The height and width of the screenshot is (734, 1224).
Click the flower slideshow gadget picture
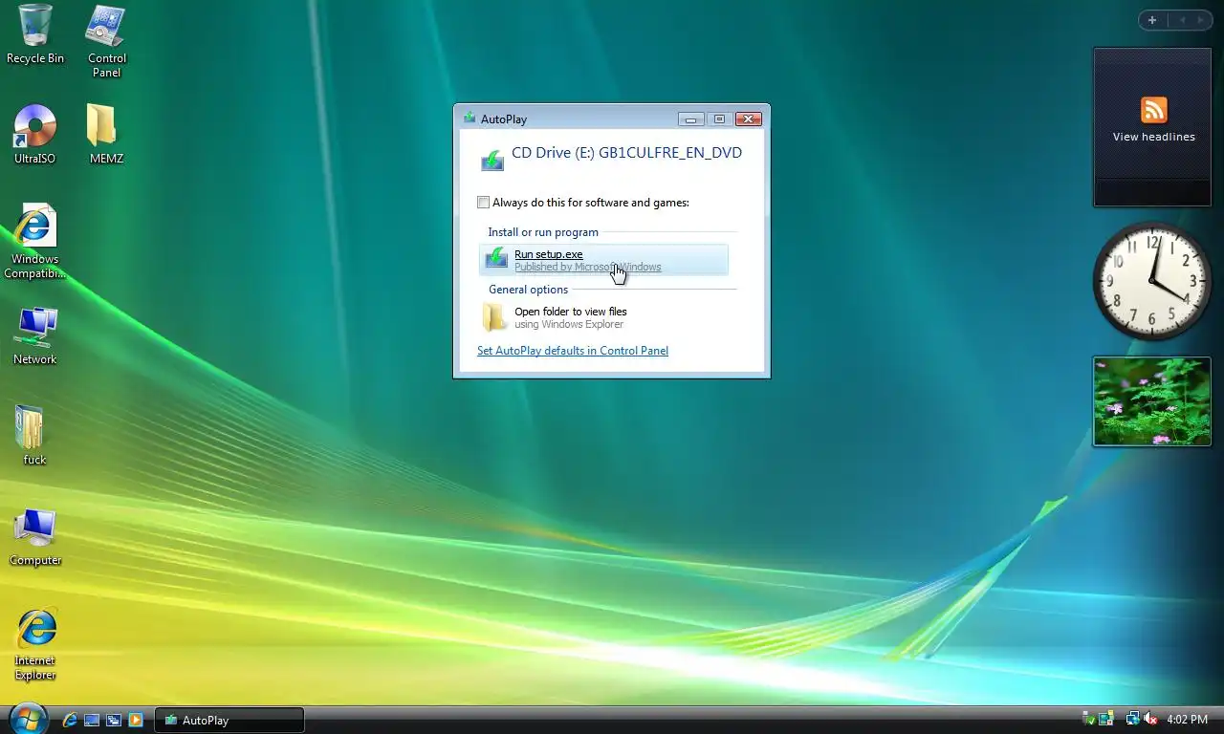point(1152,401)
